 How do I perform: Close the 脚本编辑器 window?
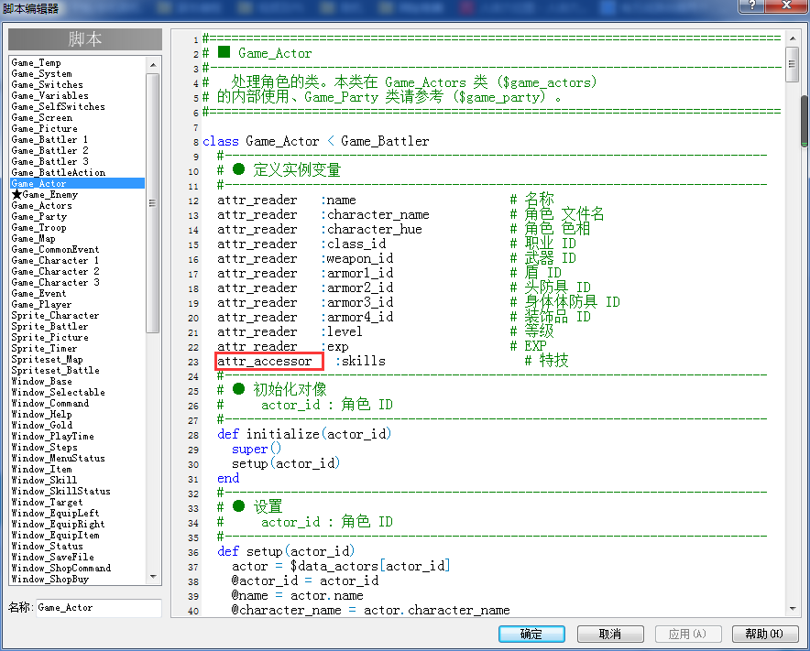coord(786,5)
